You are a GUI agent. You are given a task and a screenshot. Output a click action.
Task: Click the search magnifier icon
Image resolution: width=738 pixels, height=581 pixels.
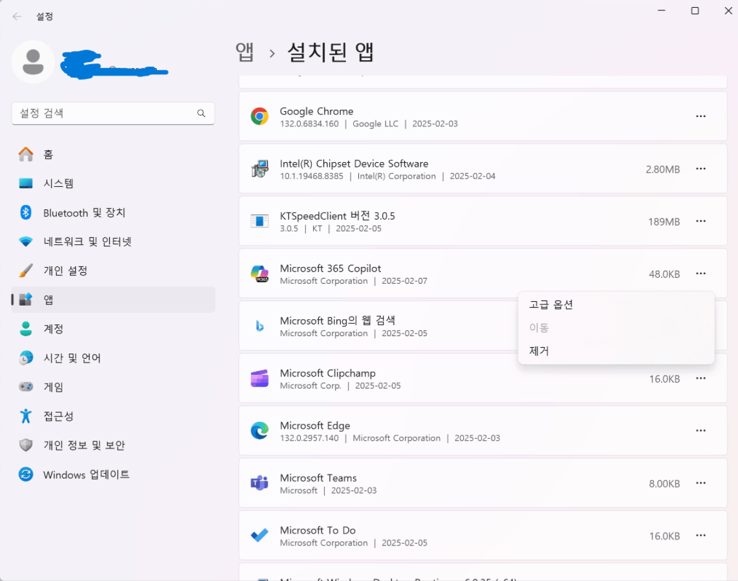tap(201, 113)
